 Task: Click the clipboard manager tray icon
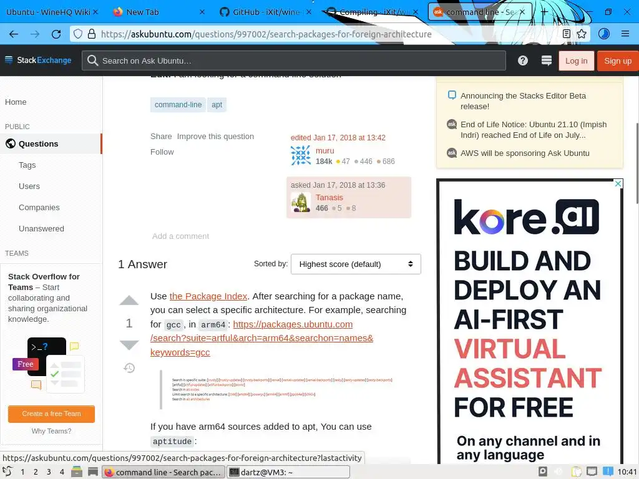(576, 472)
